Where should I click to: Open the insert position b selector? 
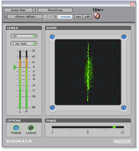pos(35,10)
